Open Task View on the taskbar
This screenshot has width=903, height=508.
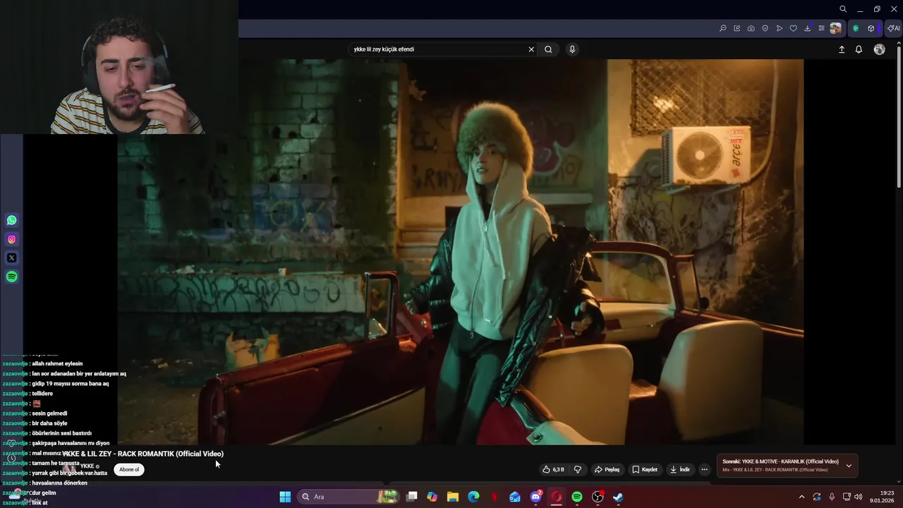pyautogui.click(x=412, y=497)
